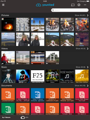Image resolution: width=90 pixels, height=120 pixels.
Task: Open the hamburger menu
Action: point(3,5)
